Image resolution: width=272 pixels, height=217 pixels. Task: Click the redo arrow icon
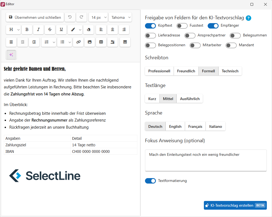(x=81, y=17)
